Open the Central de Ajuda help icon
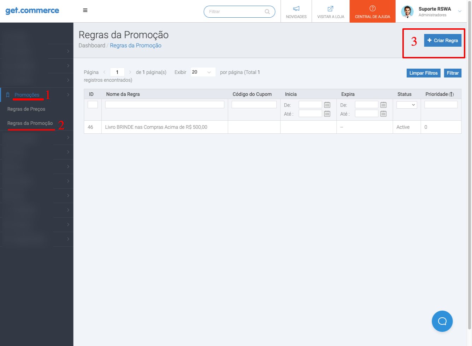This screenshot has width=472, height=346. [x=372, y=8]
